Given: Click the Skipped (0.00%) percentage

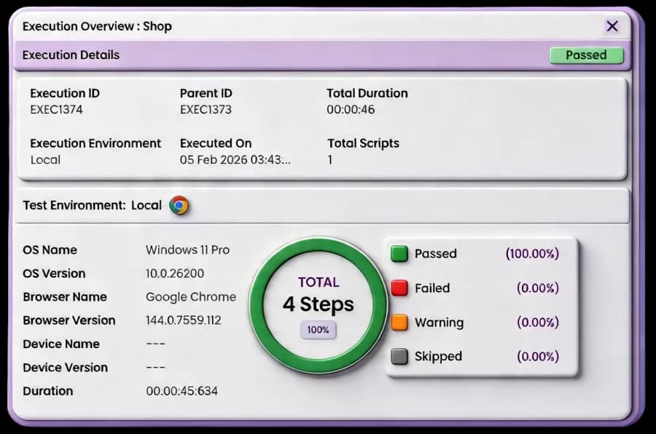Looking at the screenshot, I should 538,357.
